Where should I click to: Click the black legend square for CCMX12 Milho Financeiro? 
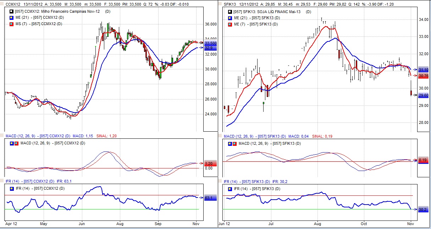tap(12, 12)
